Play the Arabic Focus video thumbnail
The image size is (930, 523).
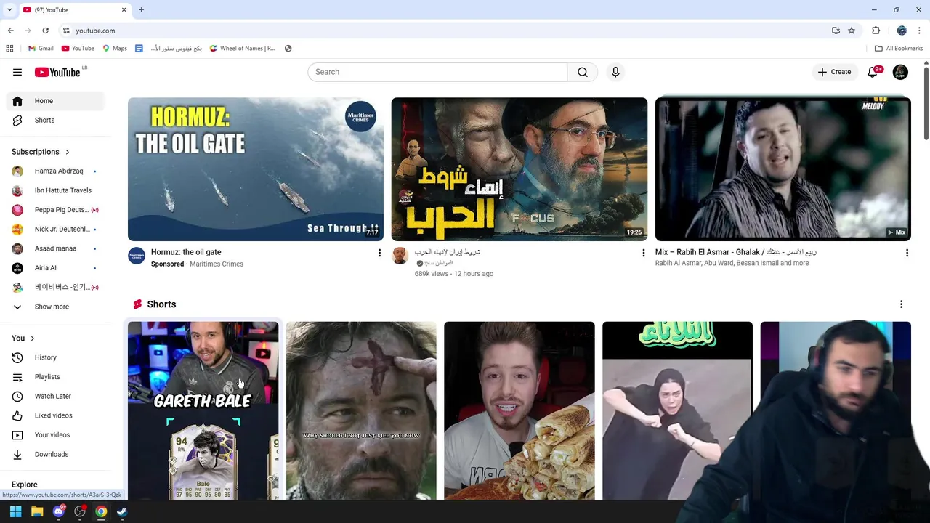pyautogui.click(x=519, y=169)
